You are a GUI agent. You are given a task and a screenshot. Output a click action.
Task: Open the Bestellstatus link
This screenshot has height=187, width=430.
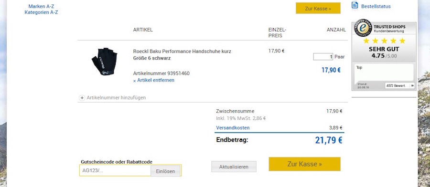tap(376, 6)
